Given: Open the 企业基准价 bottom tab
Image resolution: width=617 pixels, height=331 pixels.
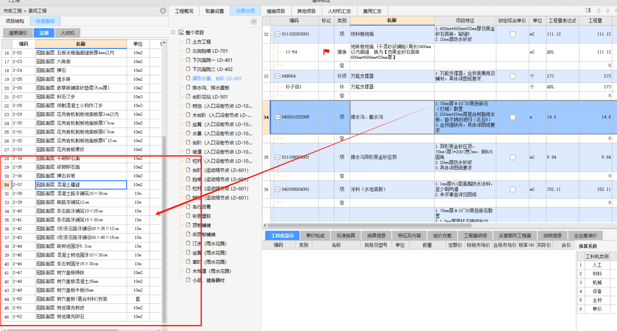Looking at the screenshot, I should tap(585, 235).
